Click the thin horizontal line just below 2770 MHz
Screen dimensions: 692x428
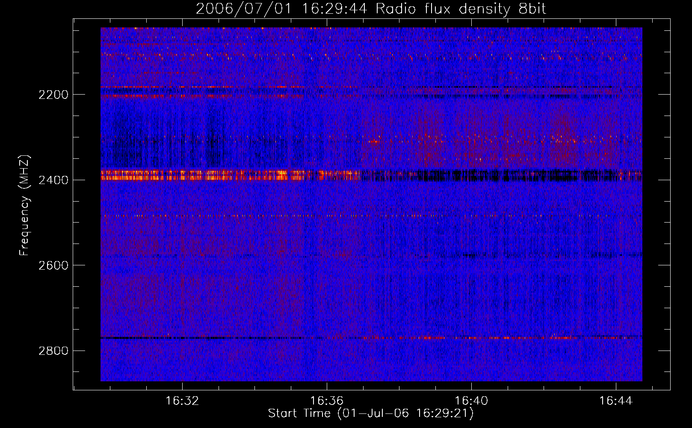click(371, 338)
